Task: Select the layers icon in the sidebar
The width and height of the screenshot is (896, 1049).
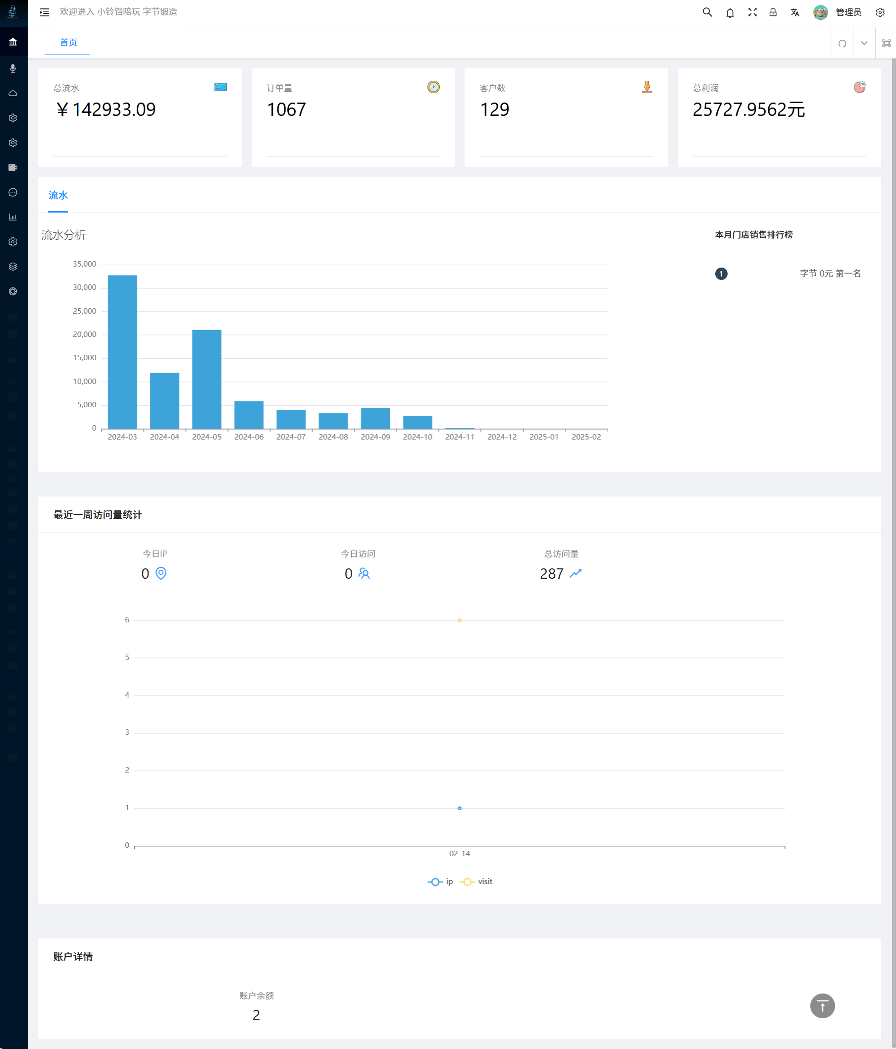Action: click(x=13, y=267)
